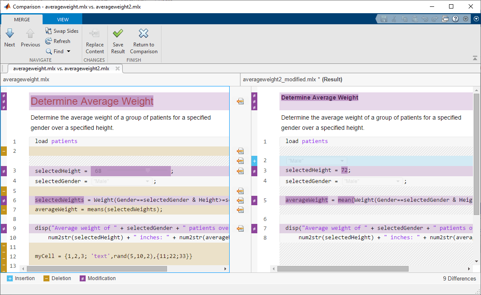Merge the title difference to the right
The height and width of the screenshot is (295, 481).
coord(240,101)
